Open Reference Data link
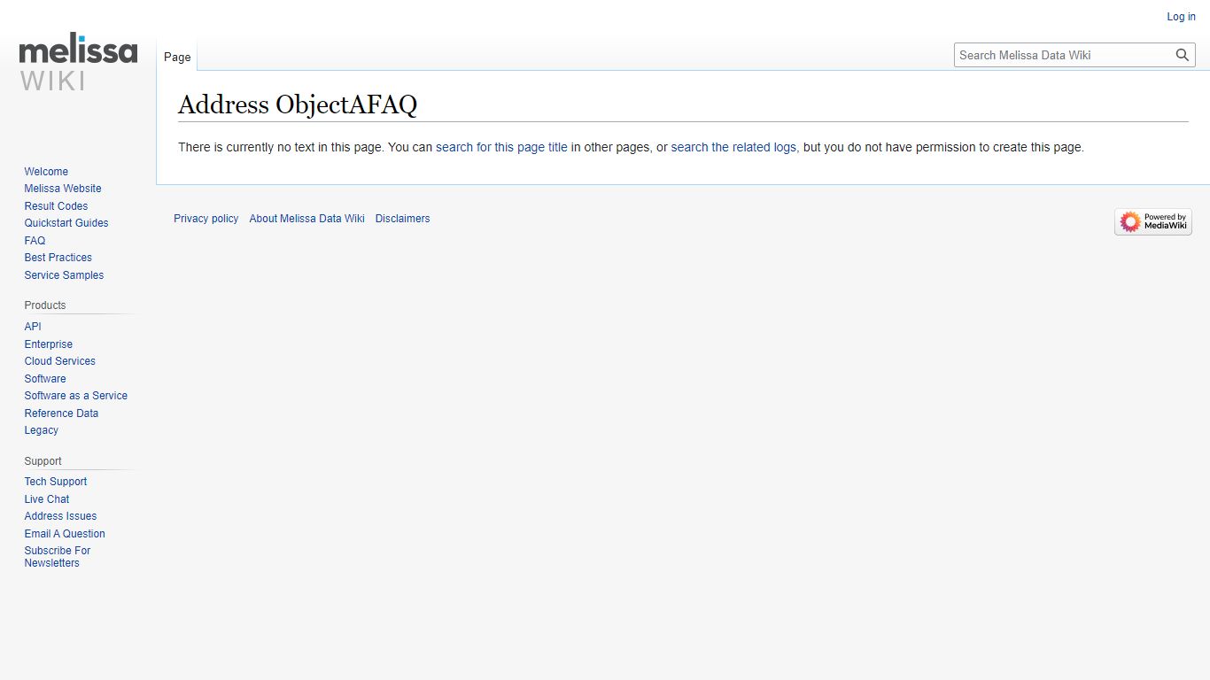Screen dimensions: 1210x680 click(x=61, y=413)
